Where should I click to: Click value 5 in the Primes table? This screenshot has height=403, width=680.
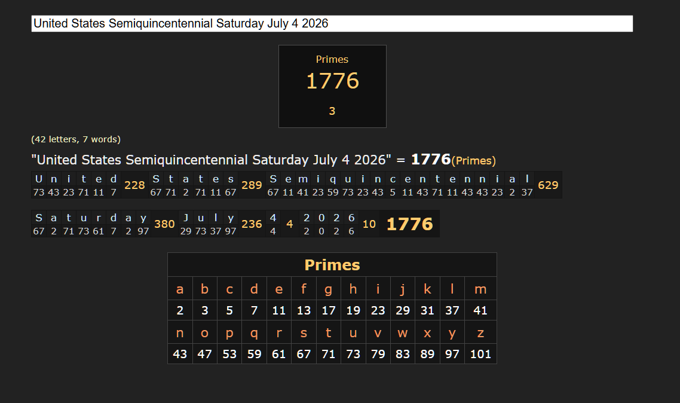(x=229, y=310)
